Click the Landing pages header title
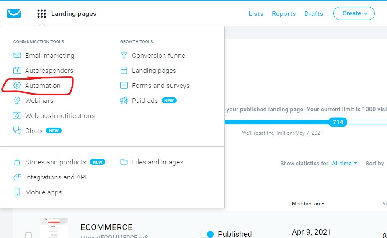Viewport: 387px width, 238px height. coord(74,13)
